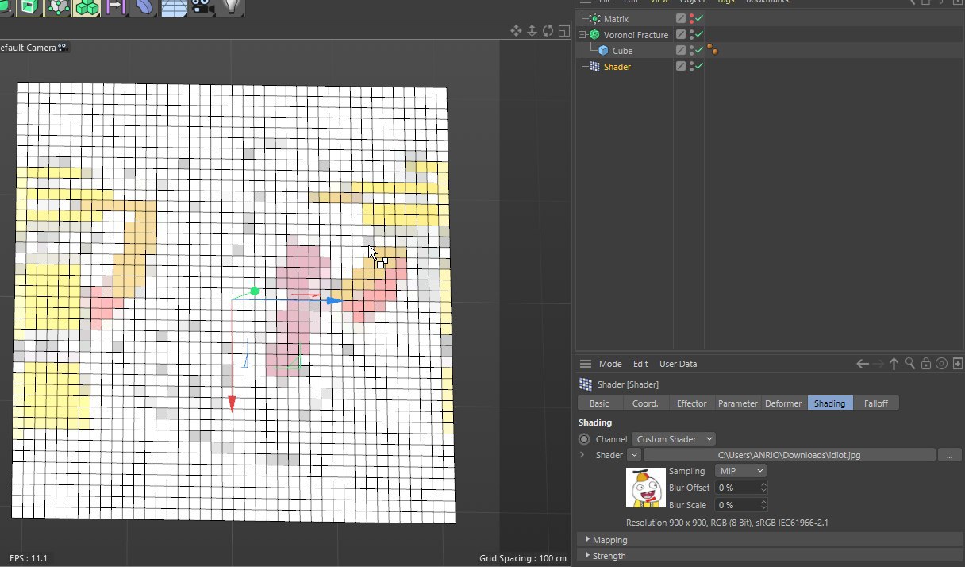This screenshot has width=965, height=567.
Task: Open the Light bulb tool
Action: tap(231, 7)
